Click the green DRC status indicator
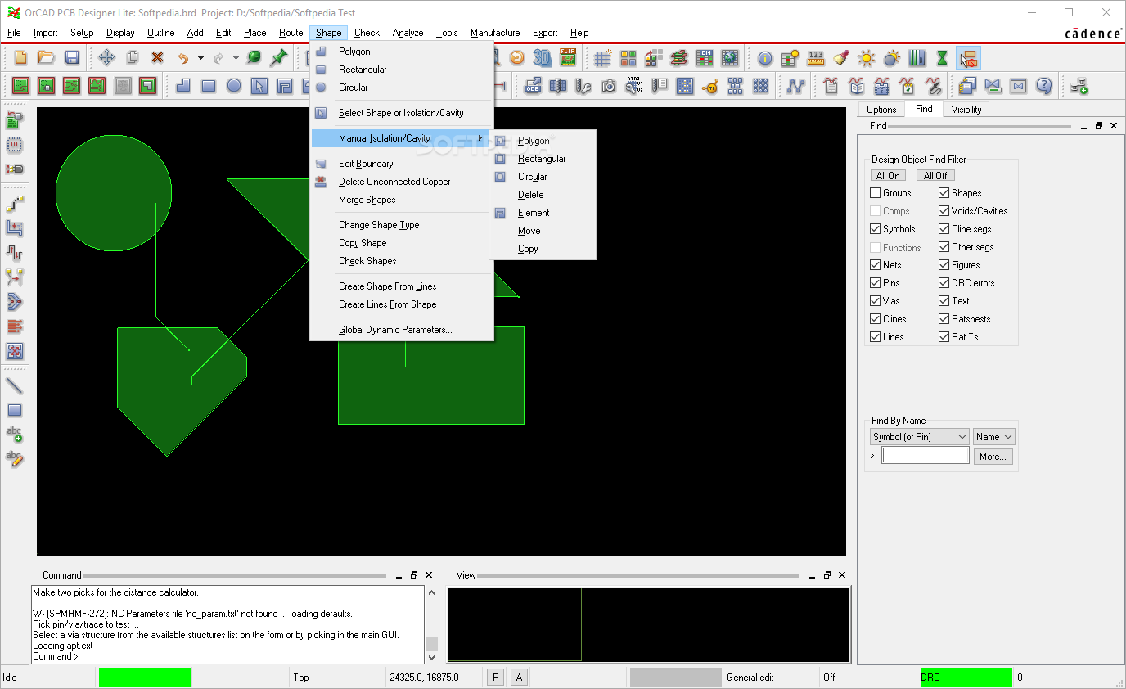The image size is (1126, 689). [966, 678]
